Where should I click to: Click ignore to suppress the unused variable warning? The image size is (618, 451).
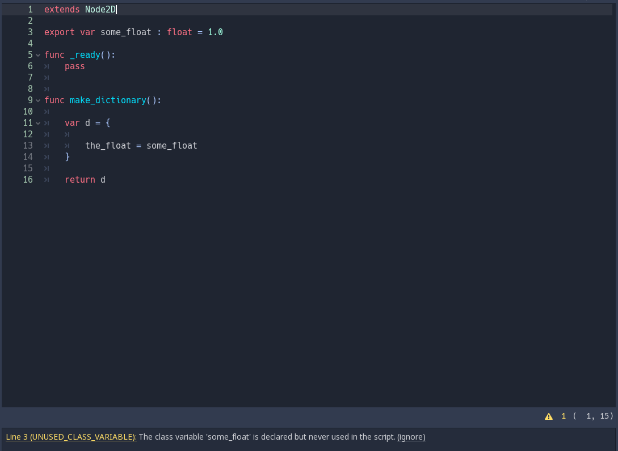410,437
